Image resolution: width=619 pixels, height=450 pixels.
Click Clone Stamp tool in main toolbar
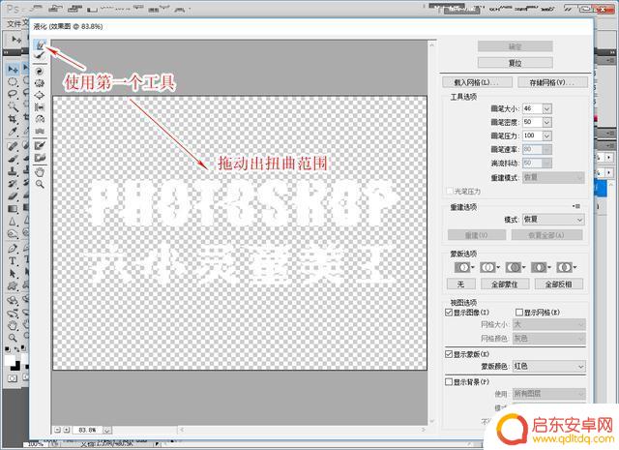pyautogui.click(x=13, y=171)
